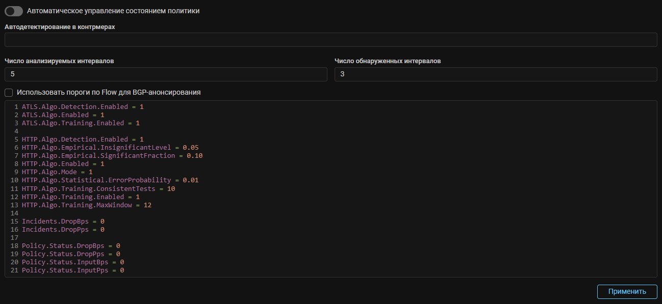Select the HTTP.Algo.Training.MaxWindow line
The height and width of the screenshot is (304, 662).
(x=86, y=205)
